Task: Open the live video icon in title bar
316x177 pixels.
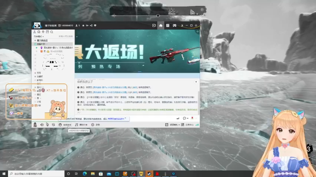Action: [154, 26]
